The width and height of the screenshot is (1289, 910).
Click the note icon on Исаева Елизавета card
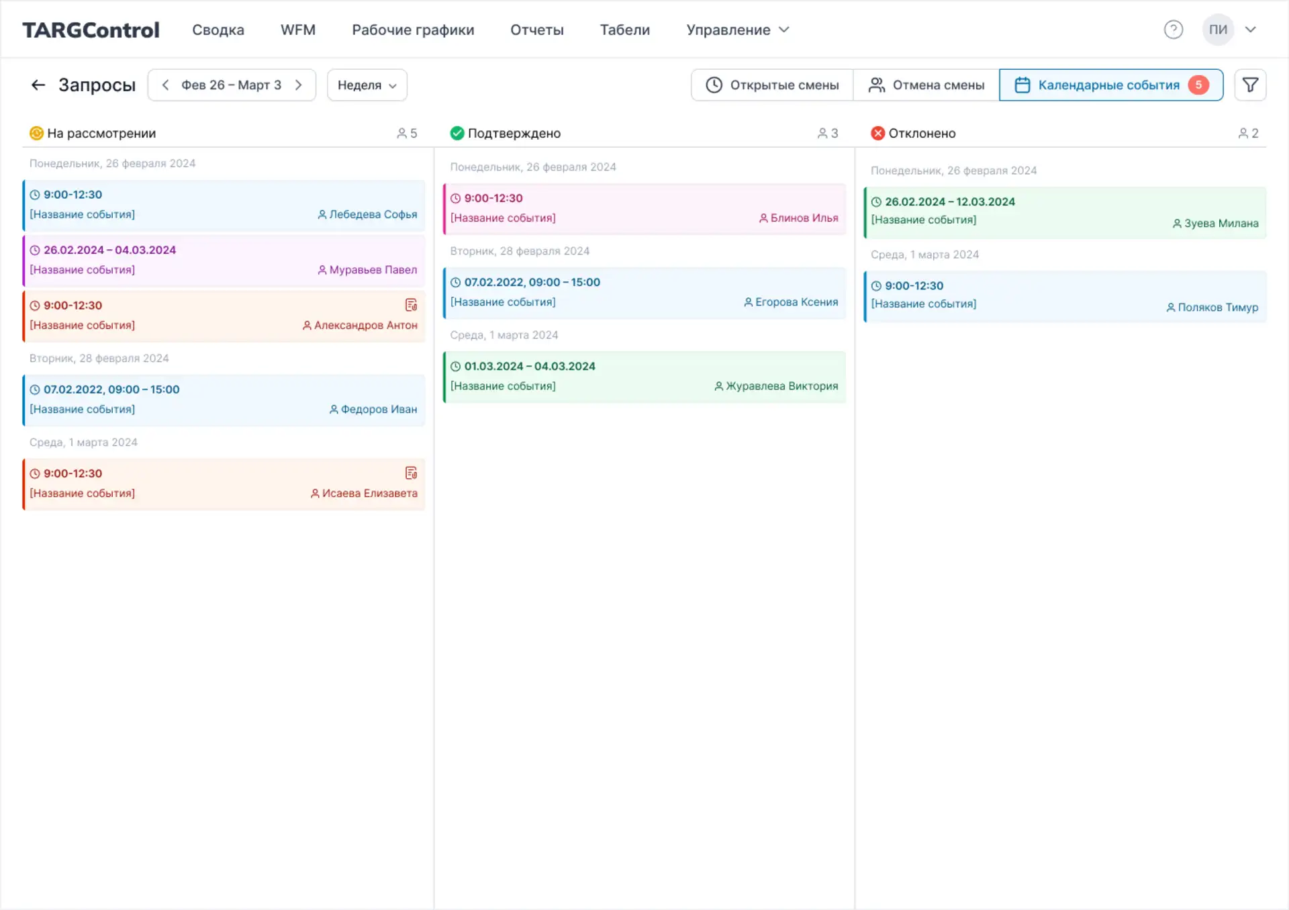411,473
